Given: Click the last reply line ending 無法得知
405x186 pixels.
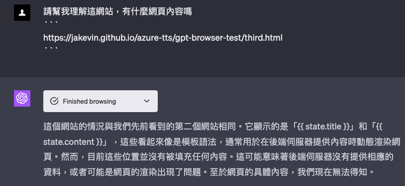Looking at the screenshot, I should click(208, 172).
